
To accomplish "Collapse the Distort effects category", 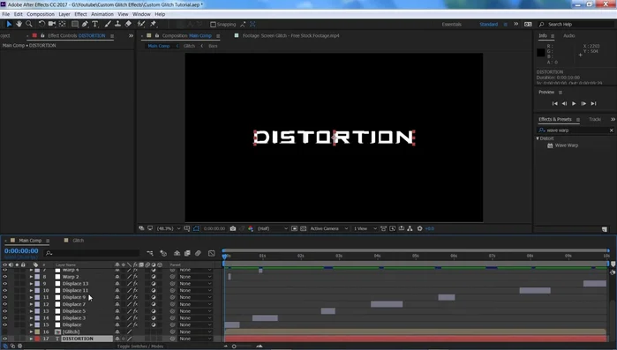I will [x=538, y=138].
